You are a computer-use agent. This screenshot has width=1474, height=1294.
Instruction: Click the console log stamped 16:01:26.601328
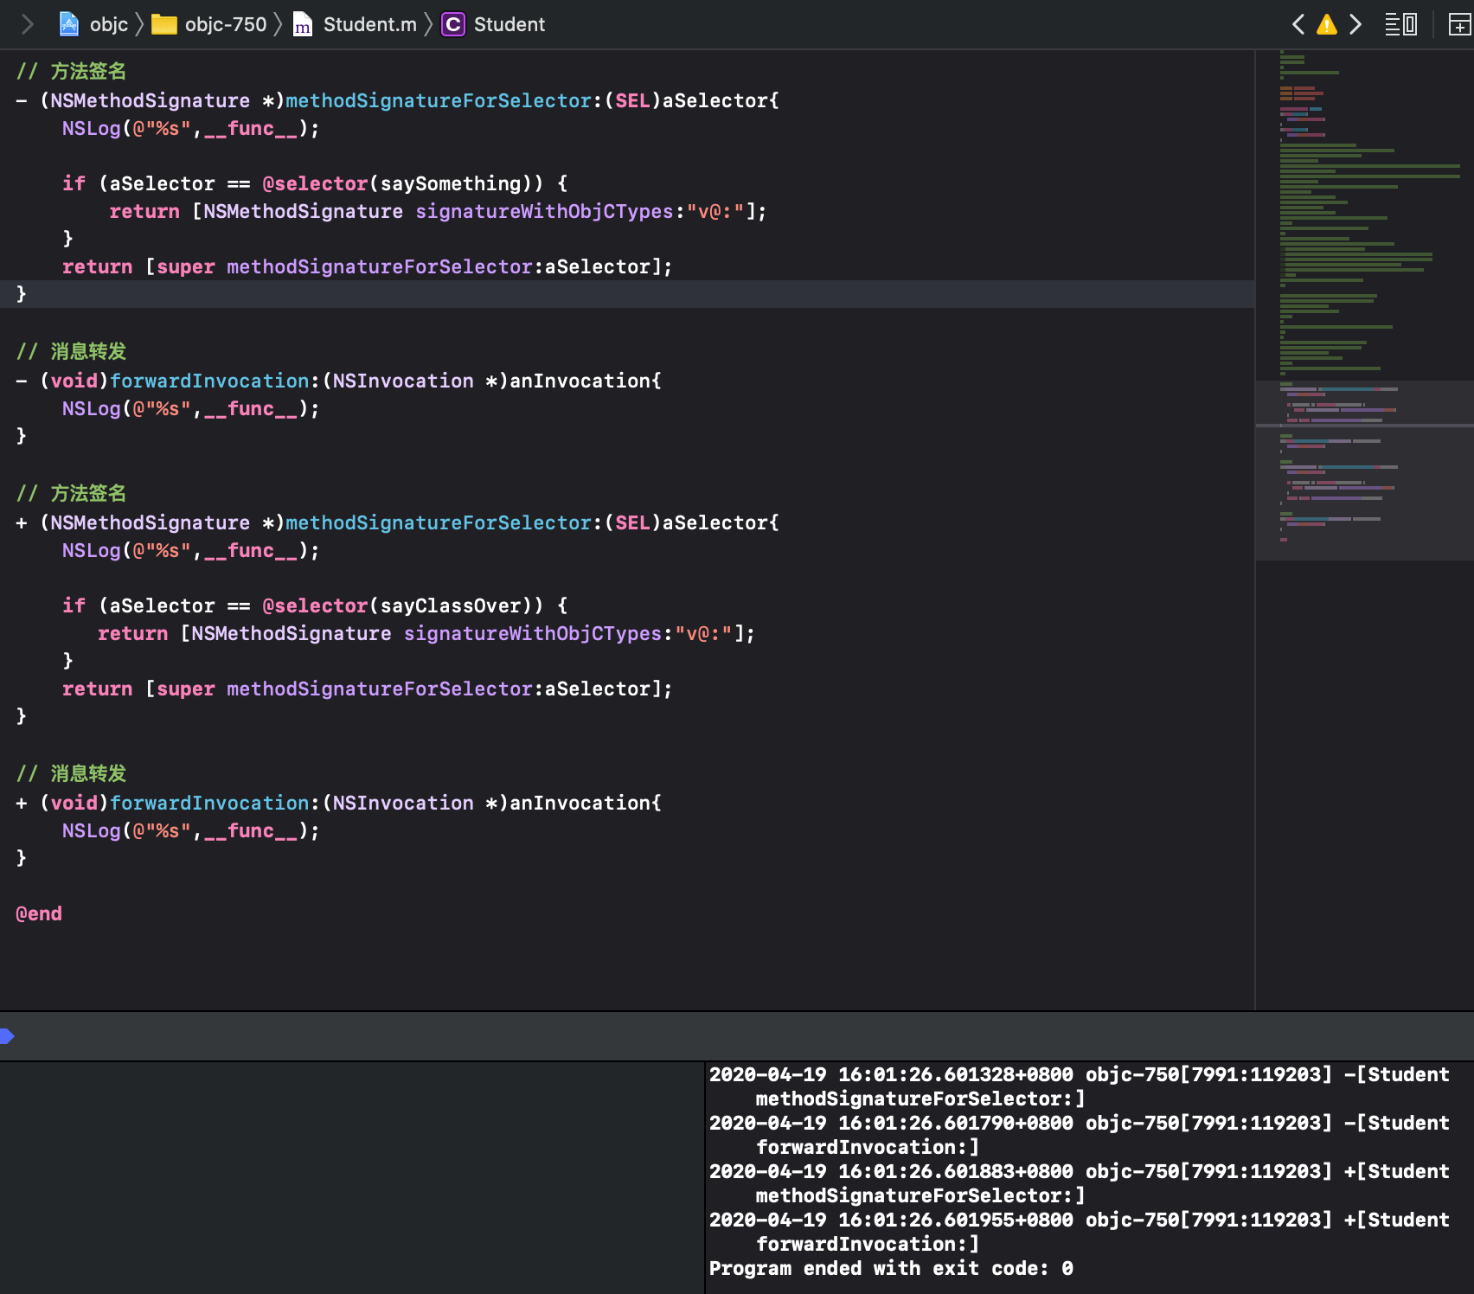click(1080, 1086)
